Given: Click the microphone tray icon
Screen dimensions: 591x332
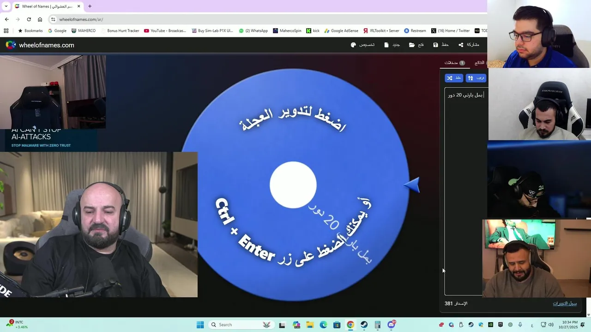Looking at the screenshot, I should click(520, 325).
